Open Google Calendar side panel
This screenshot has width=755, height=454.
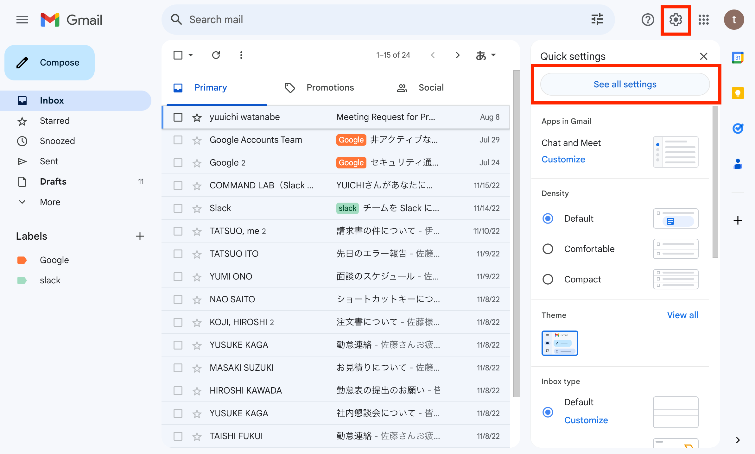[738, 58]
